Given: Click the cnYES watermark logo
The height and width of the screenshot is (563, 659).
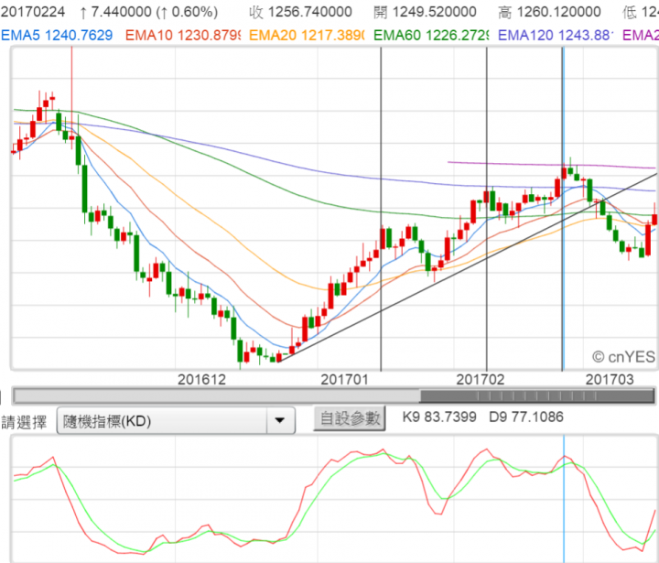Looking at the screenshot, I should pyautogui.click(x=622, y=356).
